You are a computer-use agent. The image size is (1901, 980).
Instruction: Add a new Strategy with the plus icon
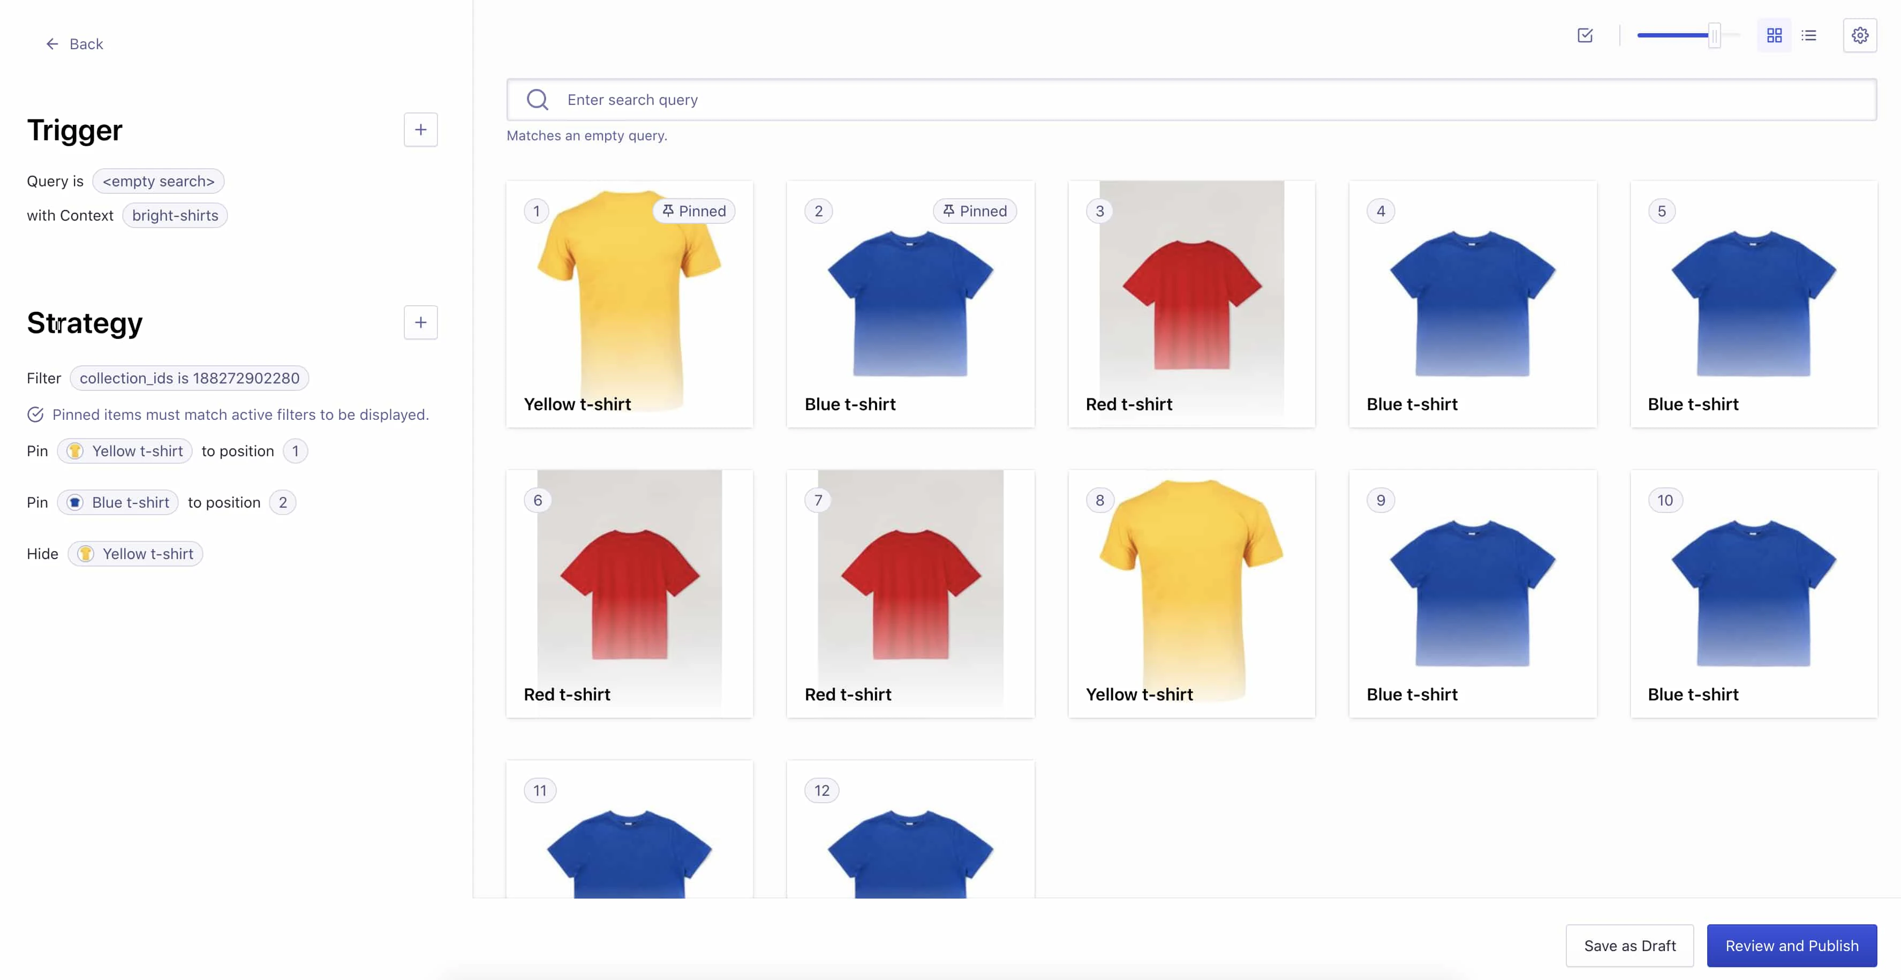421,322
